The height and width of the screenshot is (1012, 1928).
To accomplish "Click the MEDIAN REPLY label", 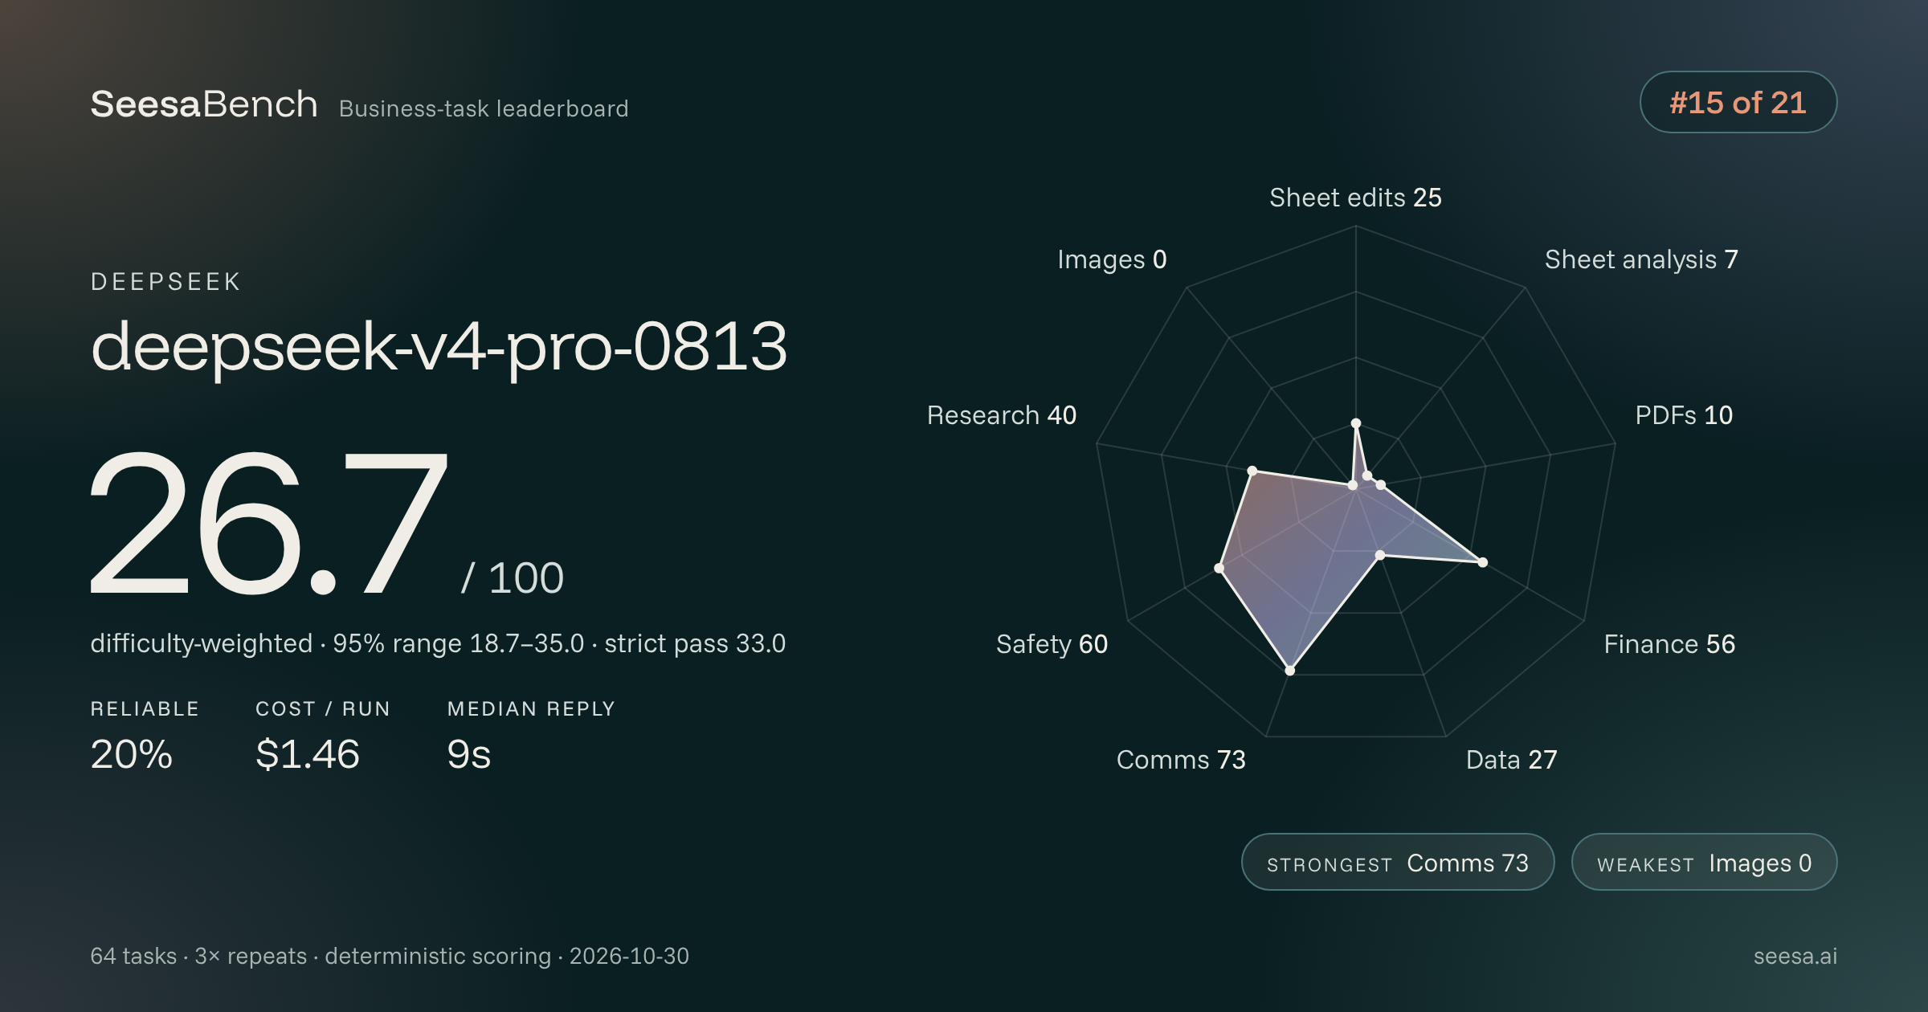I will 531,708.
